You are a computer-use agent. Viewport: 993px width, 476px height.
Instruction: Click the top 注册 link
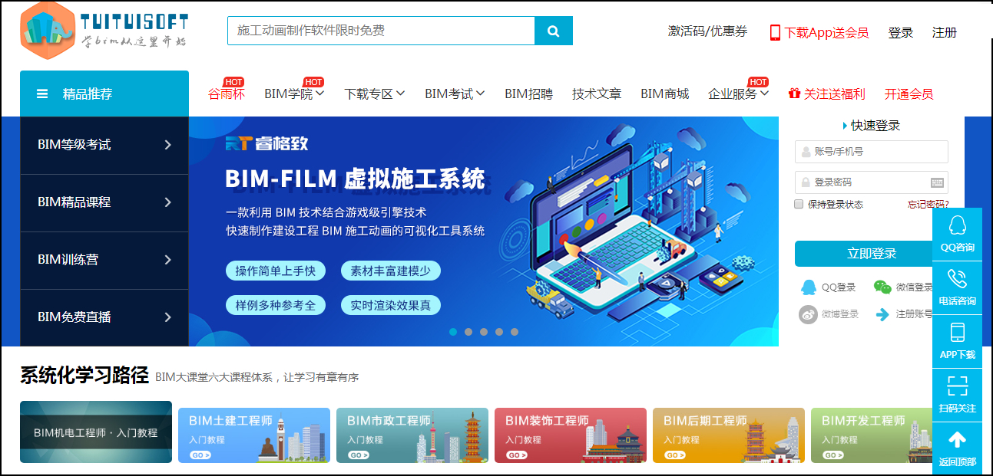pos(945,32)
